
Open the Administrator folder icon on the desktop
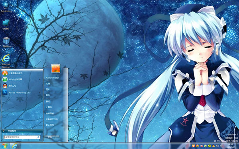click(6, 7)
